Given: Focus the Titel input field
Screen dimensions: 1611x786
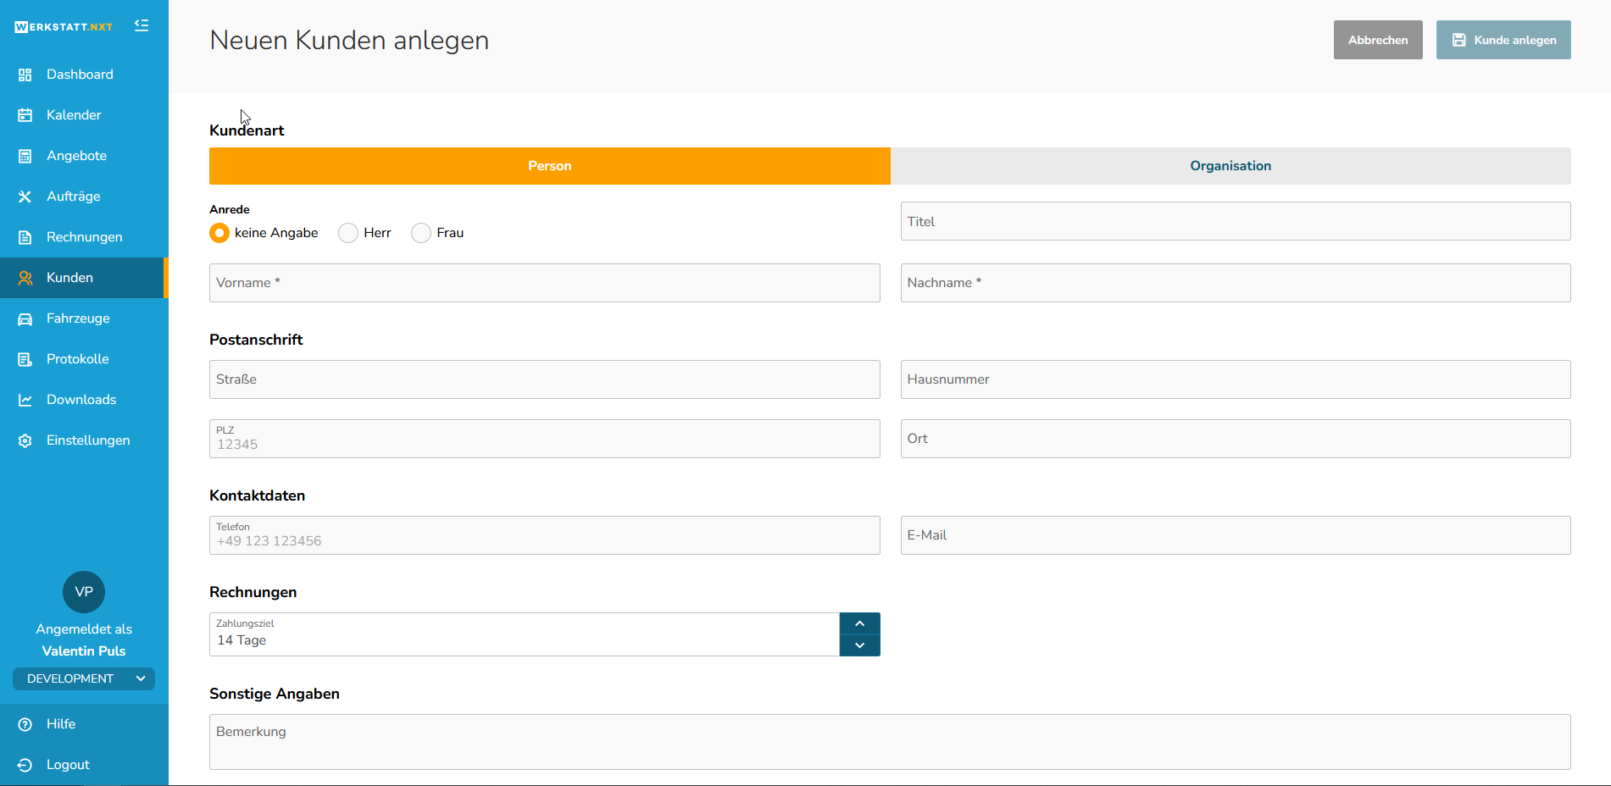Looking at the screenshot, I should pos(1236,221).
